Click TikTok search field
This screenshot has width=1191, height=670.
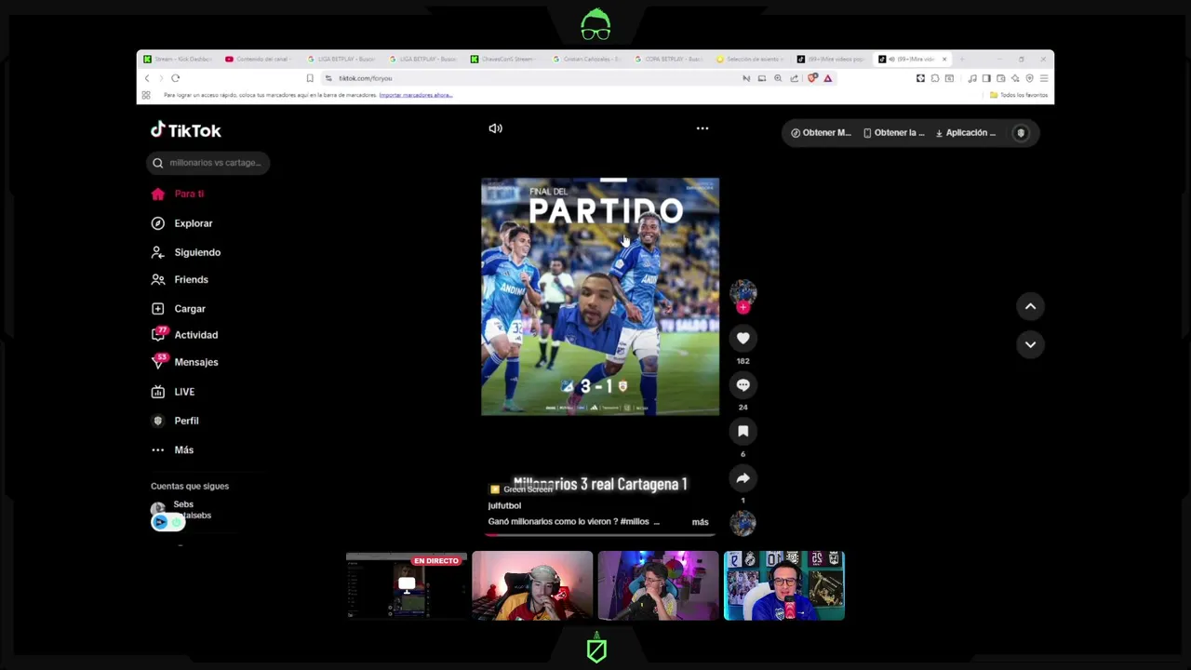click(x=207, y=163)
